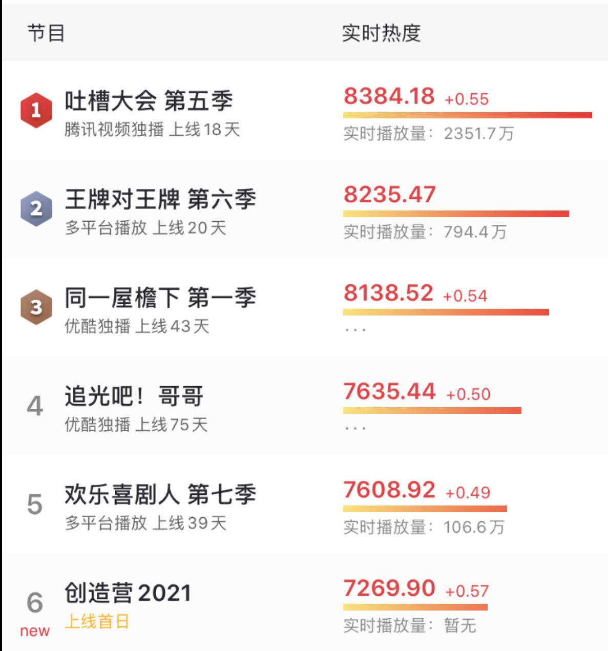
Task: Click the red rank 1 hexagon badge
Action: (x=36, y=110)
